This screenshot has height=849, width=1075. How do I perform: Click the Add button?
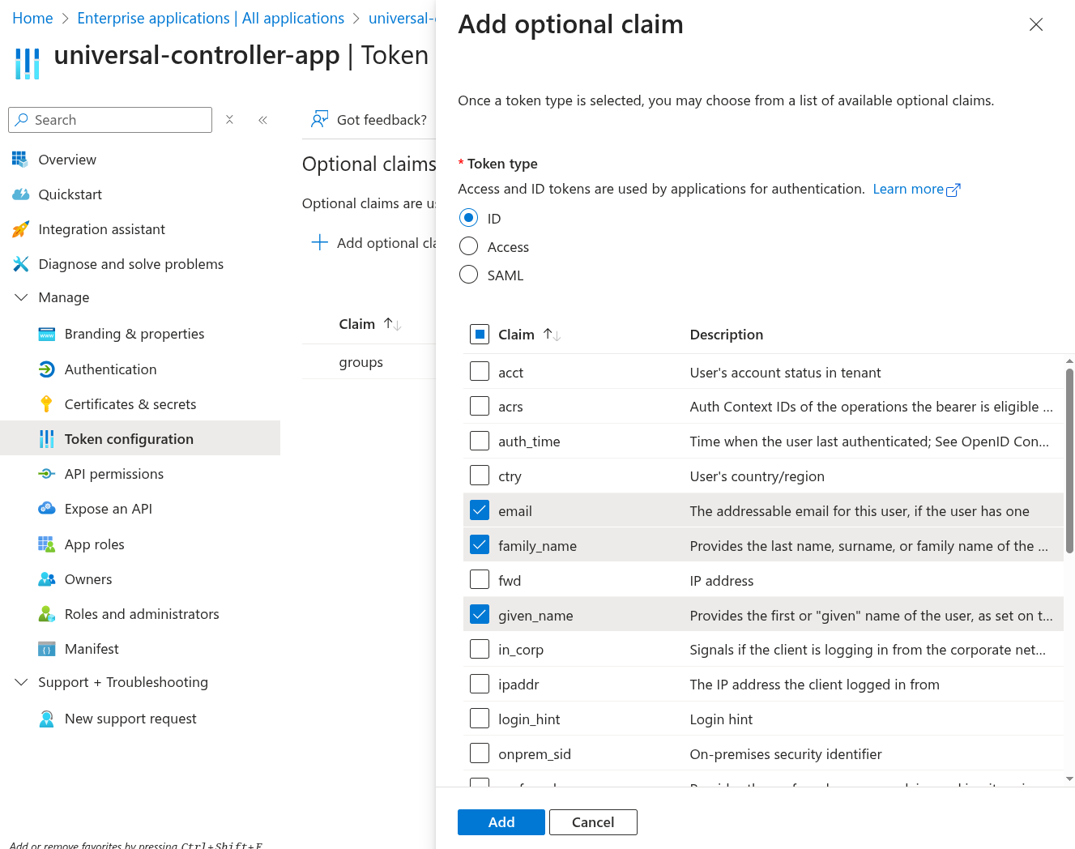pyautogui.click(x=501, y=822)
